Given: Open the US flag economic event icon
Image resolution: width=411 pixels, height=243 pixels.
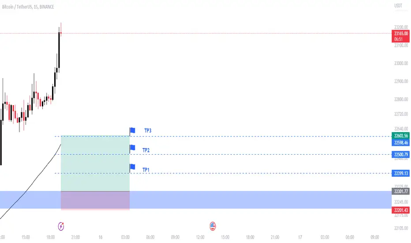Looking at the screenshot, I should (x=213, y=226).
